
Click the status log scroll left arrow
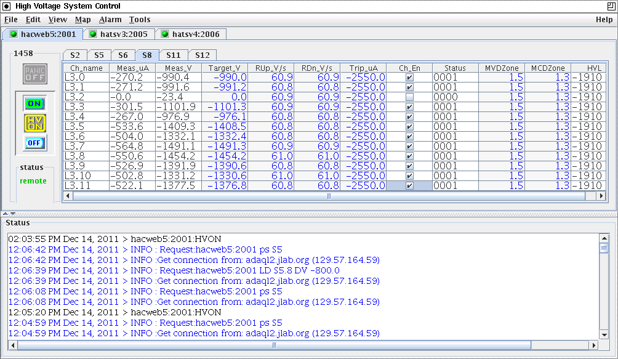(12, 345)
